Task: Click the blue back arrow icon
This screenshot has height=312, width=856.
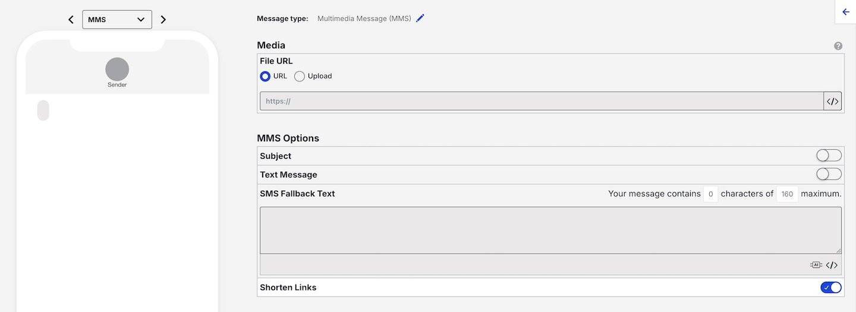Action: 846,12
